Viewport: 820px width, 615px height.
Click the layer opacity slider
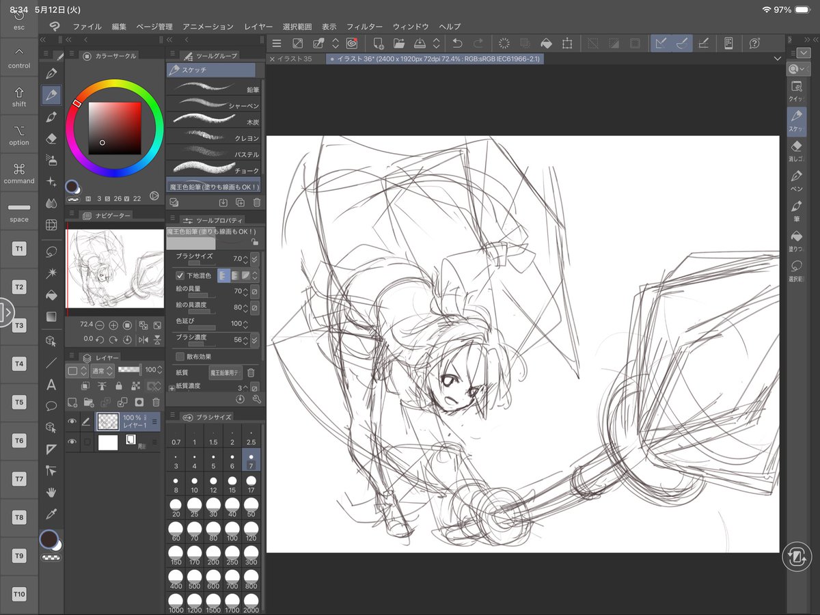click(x=128, y=370)
